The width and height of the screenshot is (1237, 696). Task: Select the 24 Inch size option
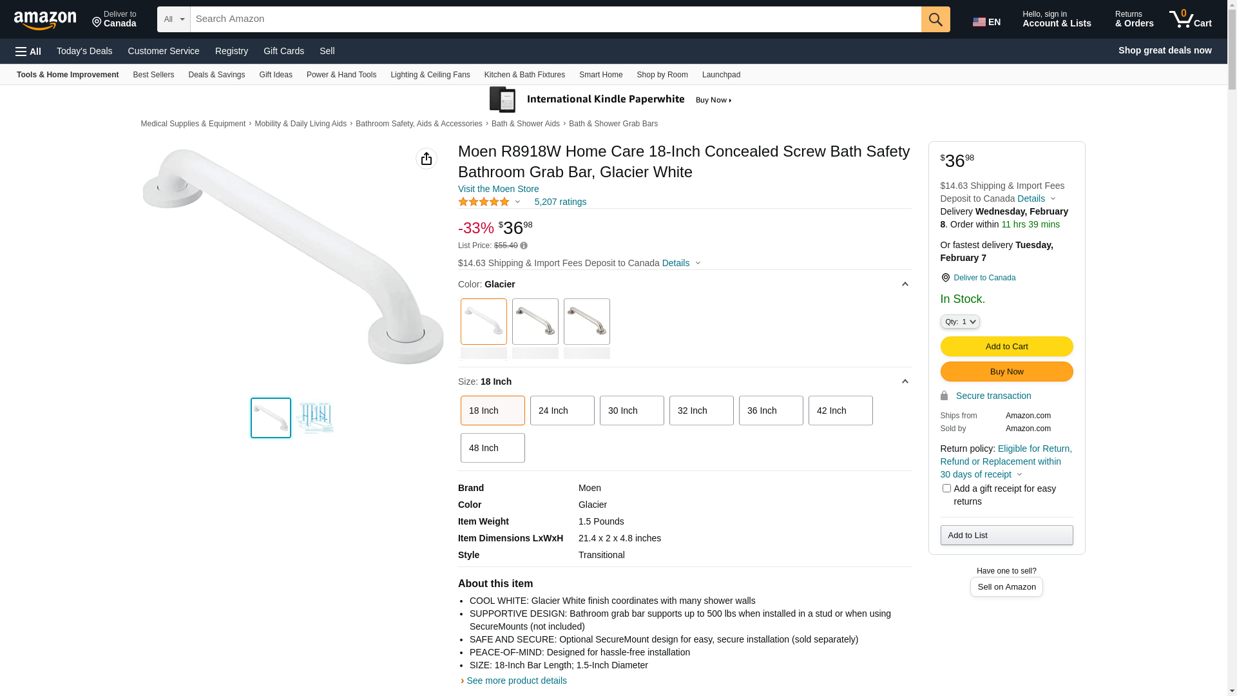(562, 411)
